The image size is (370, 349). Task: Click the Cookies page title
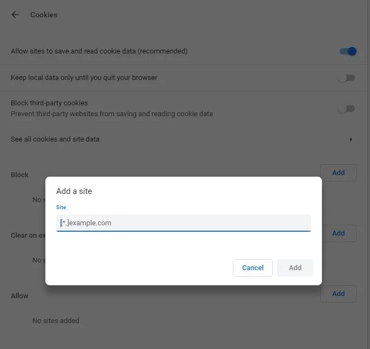44,15
